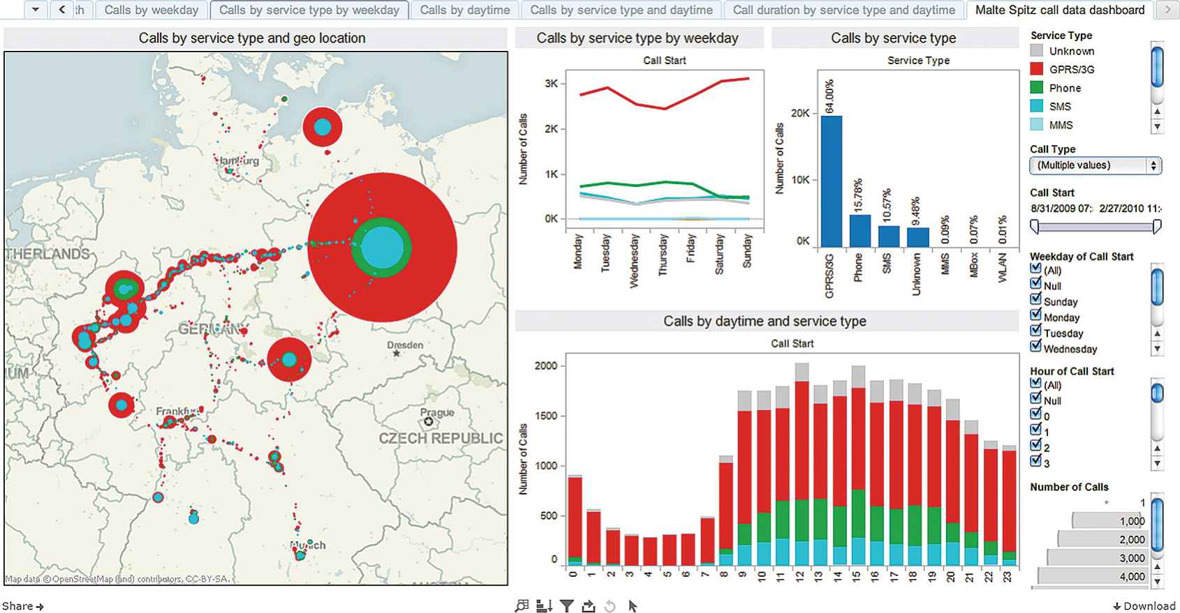The height and width of the screenshot is (613, 1180).
Task: Click the Download button
Action: coord(1144,606)
